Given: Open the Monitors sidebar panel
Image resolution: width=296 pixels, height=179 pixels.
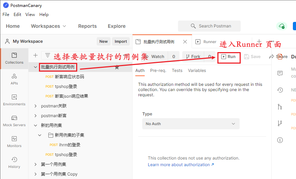Looking at the screenshot, I should tap(14, 142).
